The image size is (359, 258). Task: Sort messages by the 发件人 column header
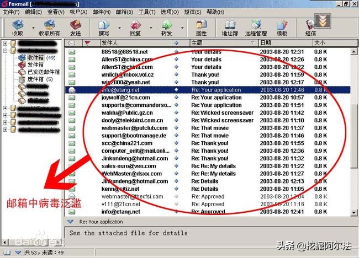(x=136, y=43)
